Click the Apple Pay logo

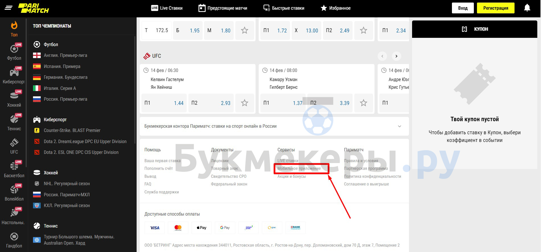coord(201,228)
